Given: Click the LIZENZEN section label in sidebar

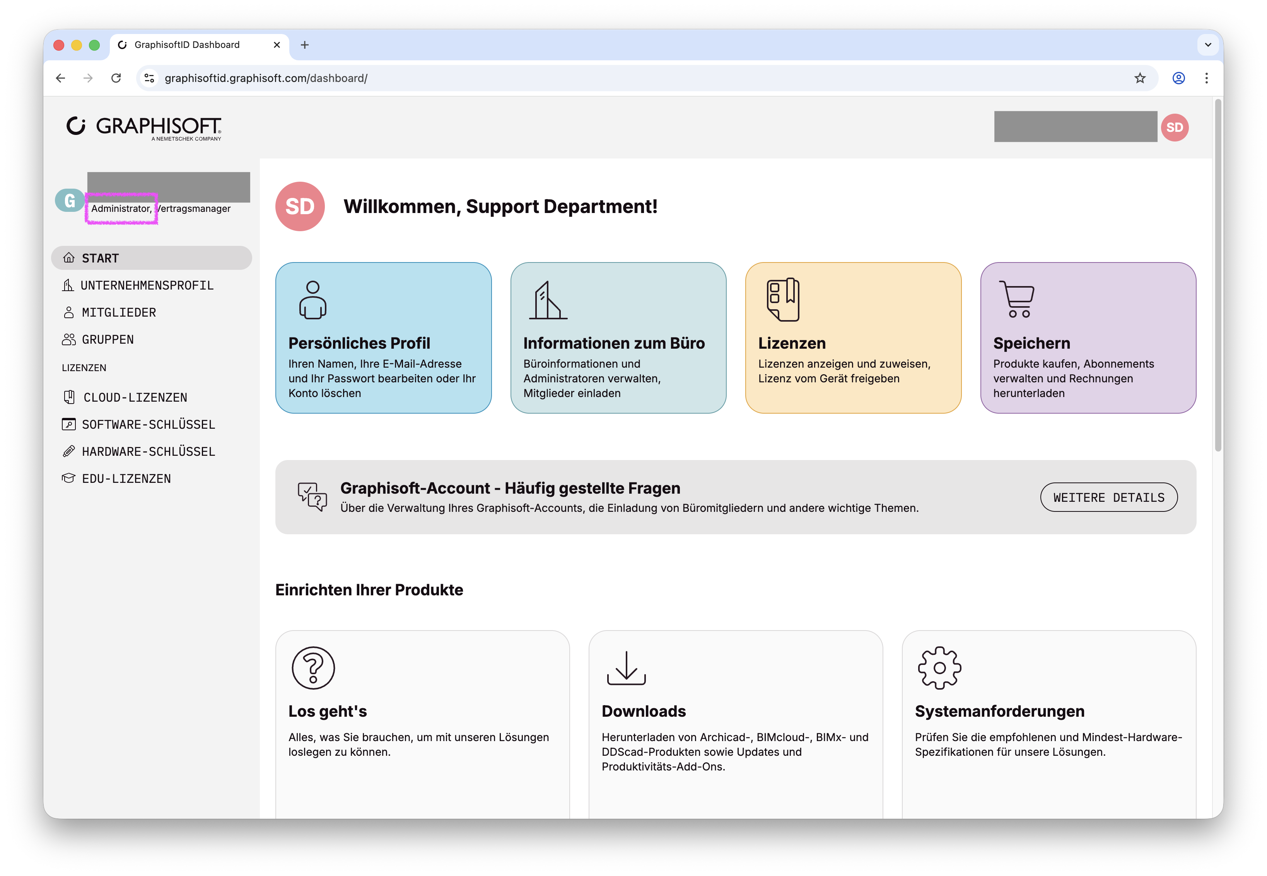Looking at the screenshot, I should point(84,368).
